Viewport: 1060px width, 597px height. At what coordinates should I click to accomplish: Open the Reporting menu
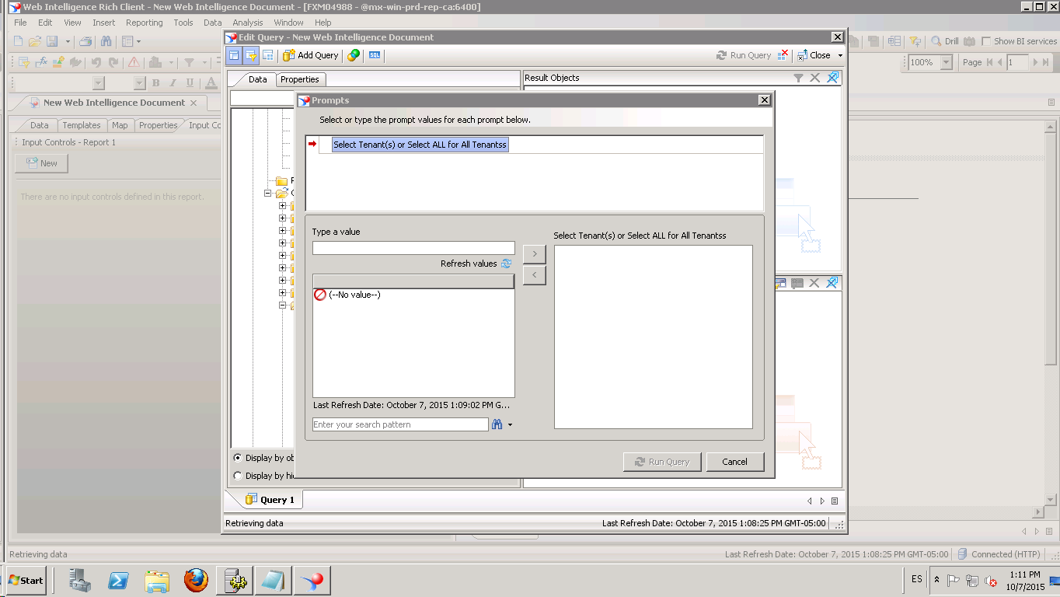145,23
